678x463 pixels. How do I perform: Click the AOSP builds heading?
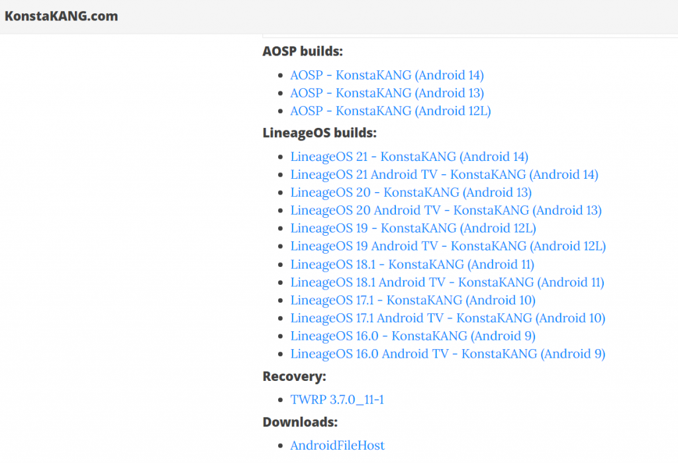(x=303, y=51)
